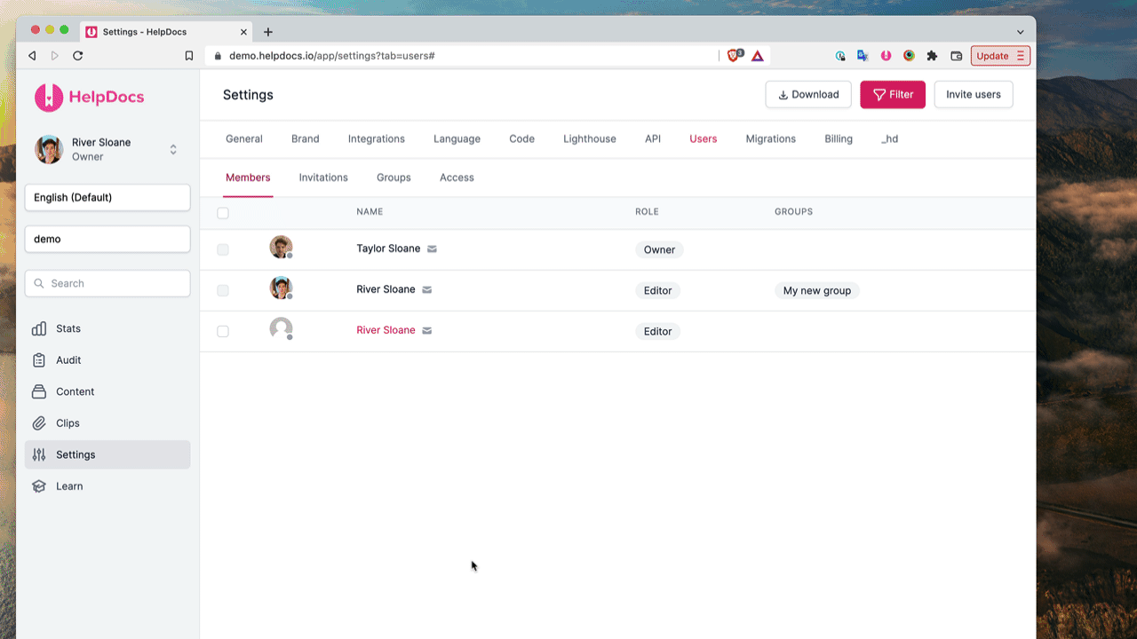Switch to the Language tab
Image resolution: width=1137 pixels, height=639 pixels.
click(457, 139)
